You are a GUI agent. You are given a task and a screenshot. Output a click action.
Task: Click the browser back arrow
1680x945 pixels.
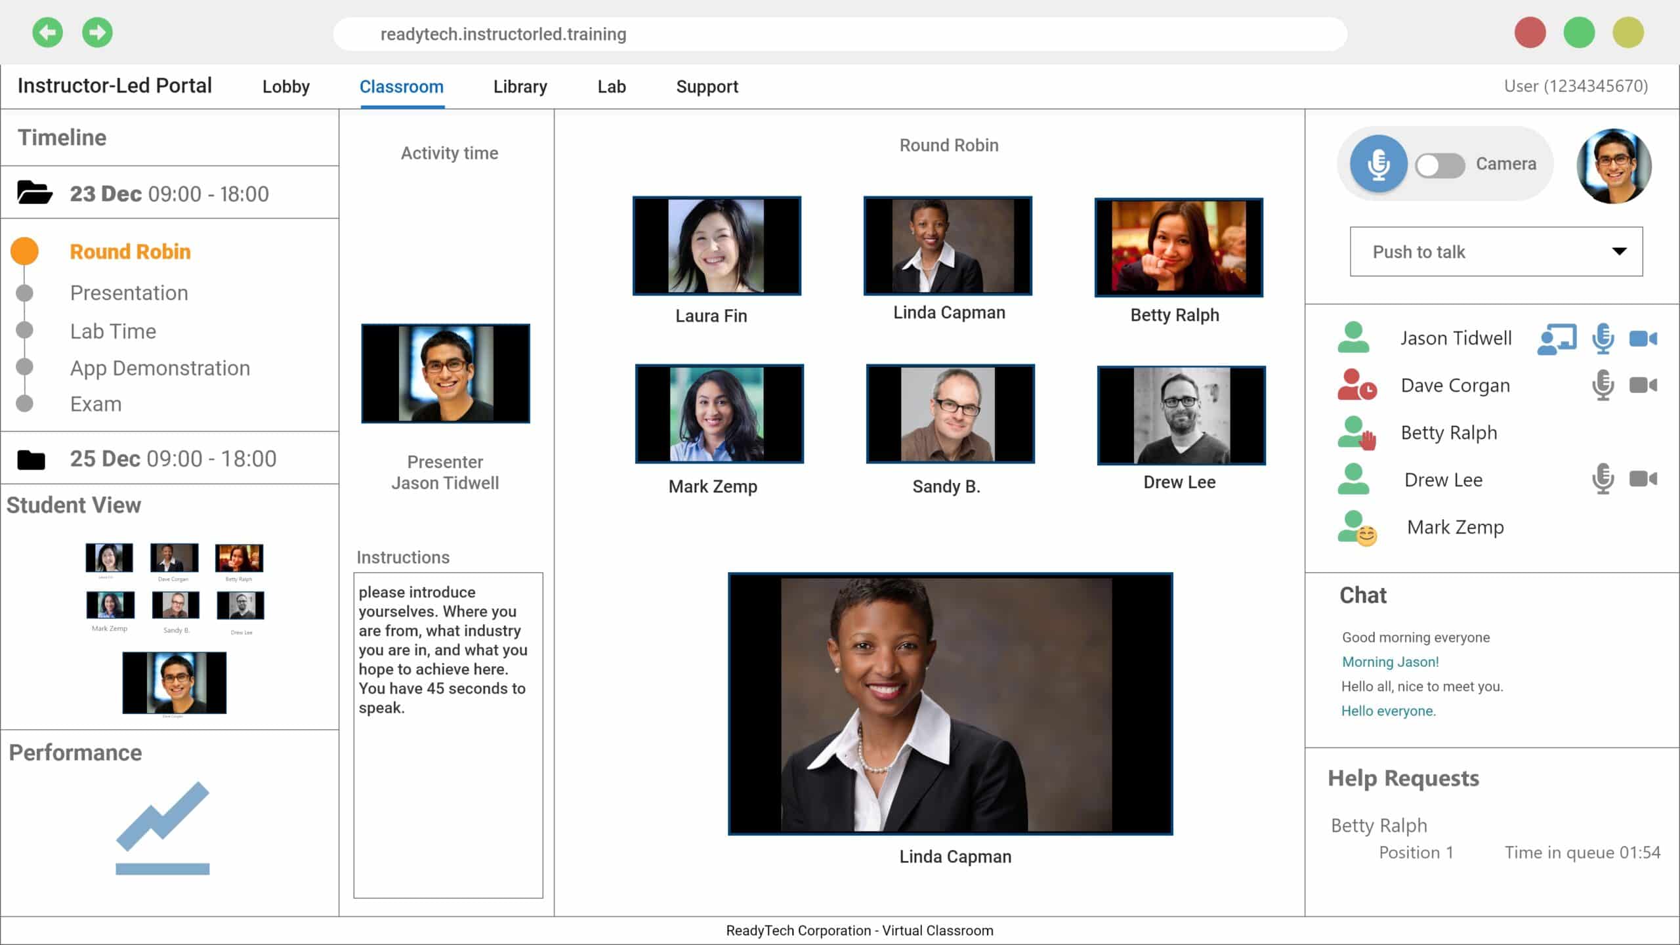coord(48,33)
